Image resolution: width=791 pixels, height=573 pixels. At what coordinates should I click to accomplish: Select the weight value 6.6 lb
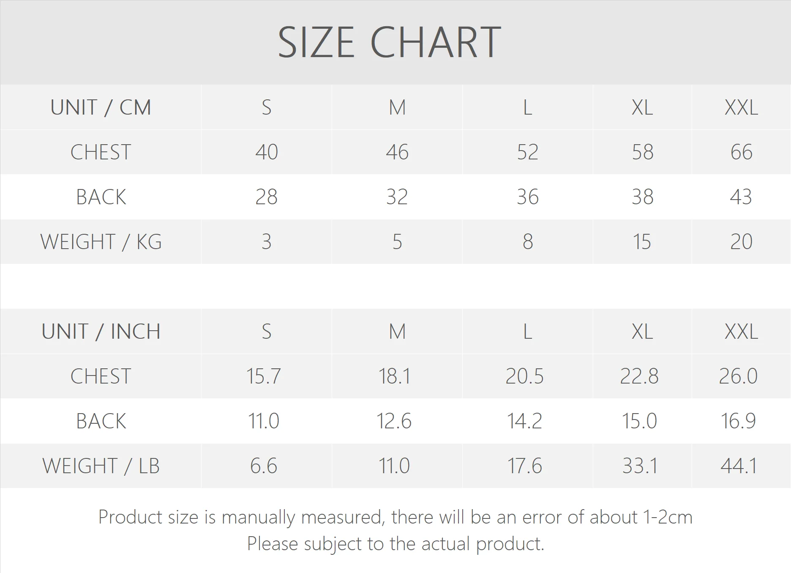coord(263,466)
